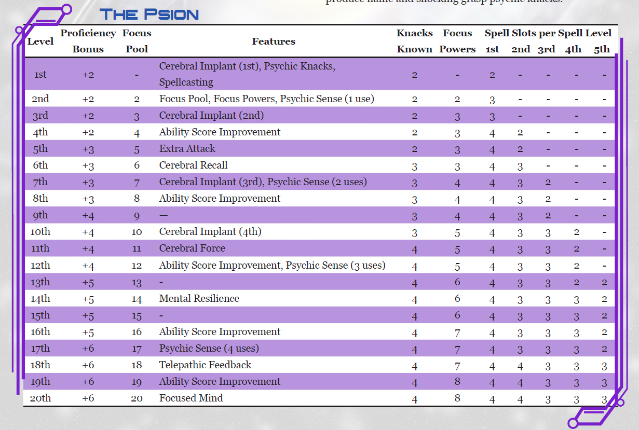
Task: Click 'Psychic Sense (4 uses)' in 17th row
Action: (209, 349)
